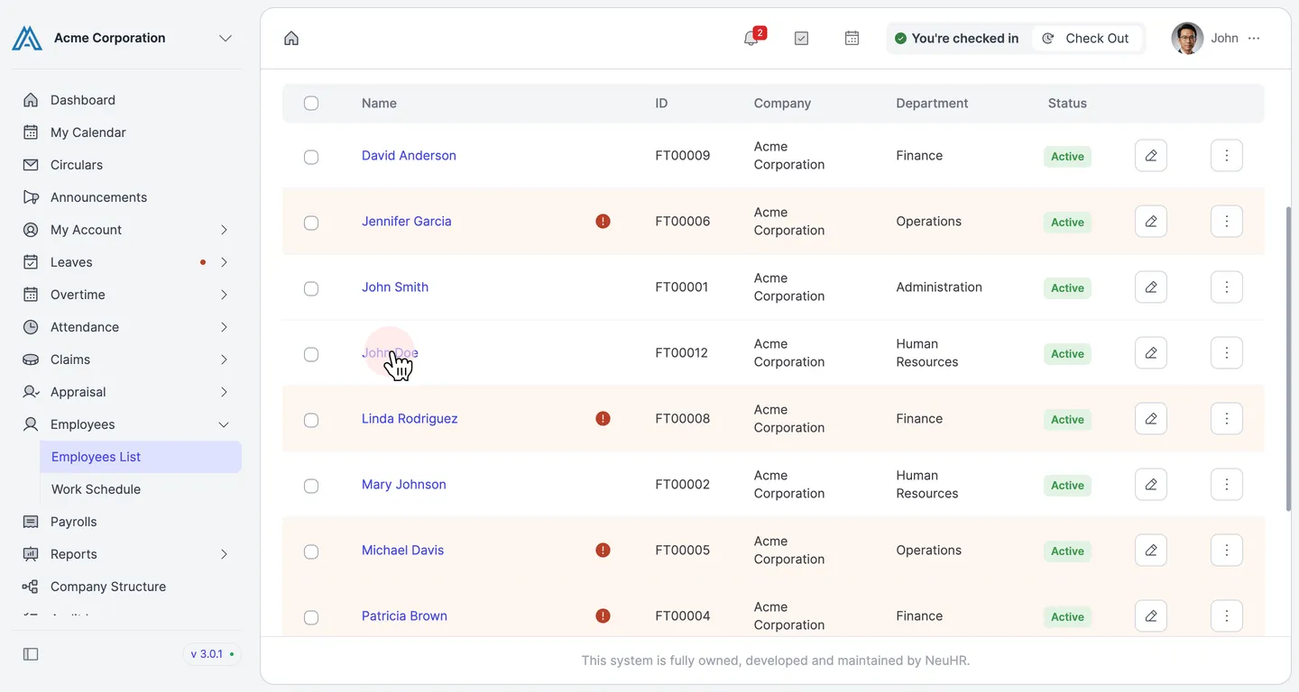
Task: Open the notifications bell icon
Action: pos(751,38)
